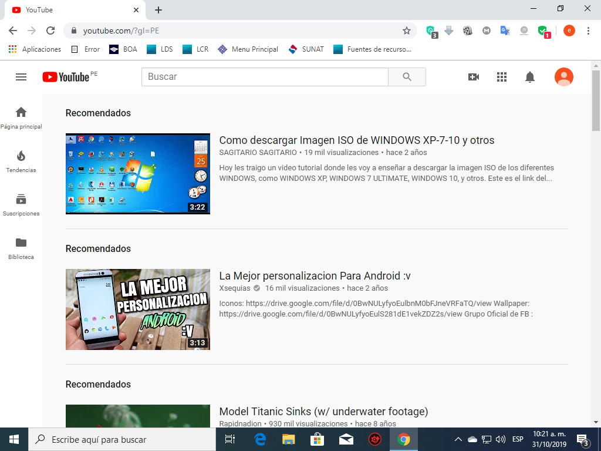Open Biblioteca in the sidebar
The image size is (601, 451).
point(21,248)
